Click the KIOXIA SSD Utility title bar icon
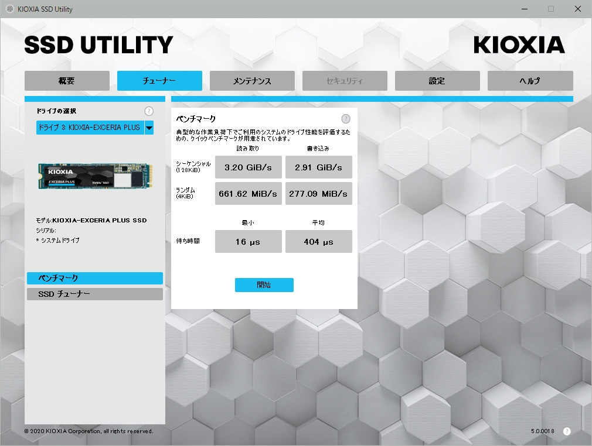592x446 pixels. (x=10, y=9)
